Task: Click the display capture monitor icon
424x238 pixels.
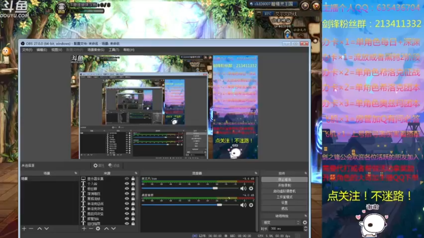Action: pyautogui.click(x=83, y=179)
